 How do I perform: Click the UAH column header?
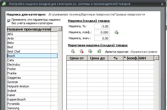pyautogui.click(x=146, y=58)
